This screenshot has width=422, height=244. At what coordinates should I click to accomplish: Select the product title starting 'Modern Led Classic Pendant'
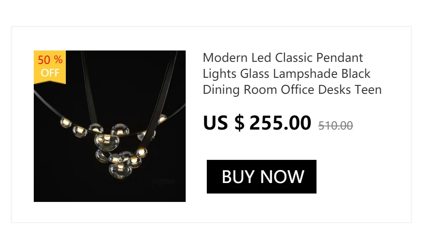292,74
